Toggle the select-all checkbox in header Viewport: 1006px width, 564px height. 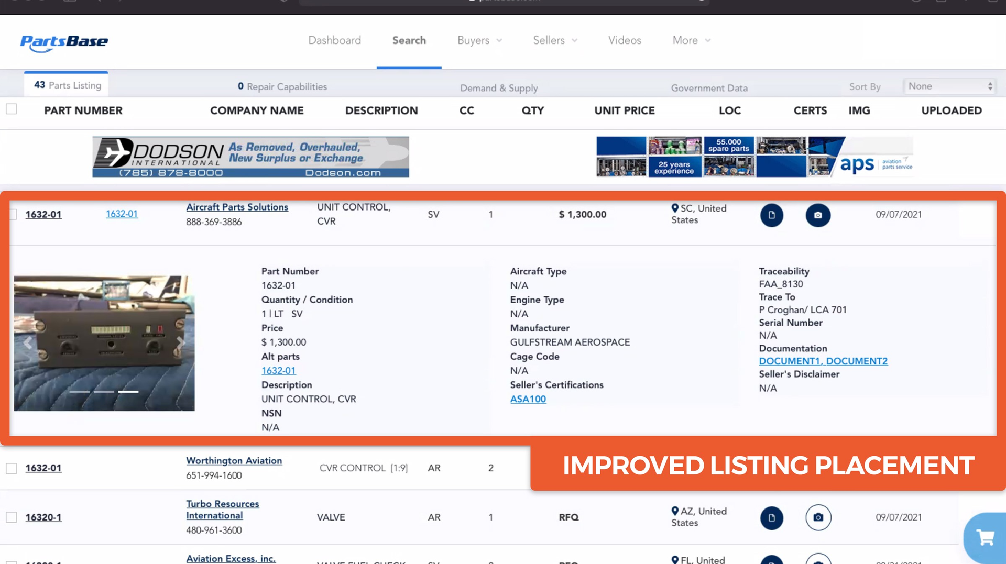pyautogui.click(x=12, y=109)
